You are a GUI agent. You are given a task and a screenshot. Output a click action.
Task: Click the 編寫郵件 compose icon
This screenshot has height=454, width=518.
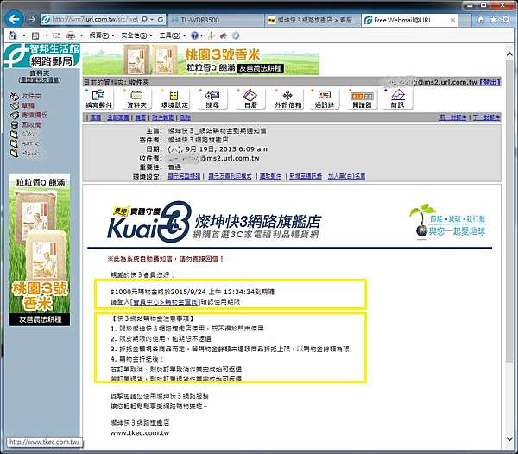[98, 98]
